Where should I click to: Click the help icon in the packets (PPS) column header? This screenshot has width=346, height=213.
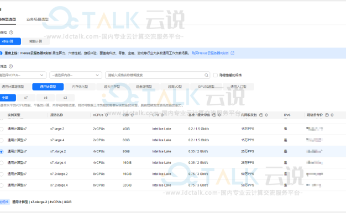click(261, 115)
